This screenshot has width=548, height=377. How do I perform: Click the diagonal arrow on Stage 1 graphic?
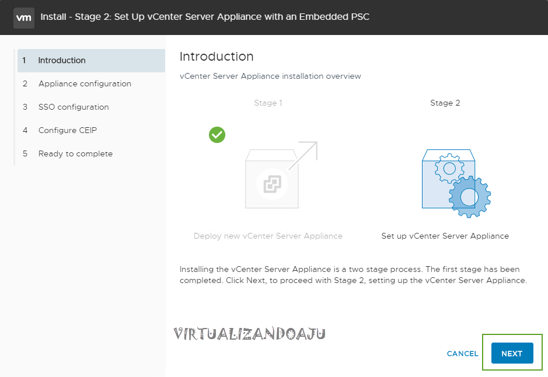305,155
